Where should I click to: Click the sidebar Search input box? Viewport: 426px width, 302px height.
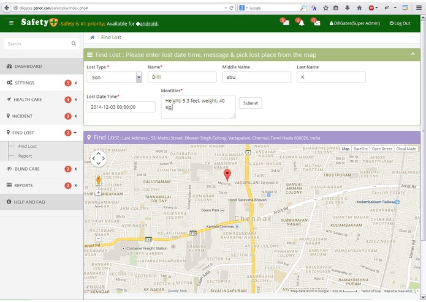[42, 43]
